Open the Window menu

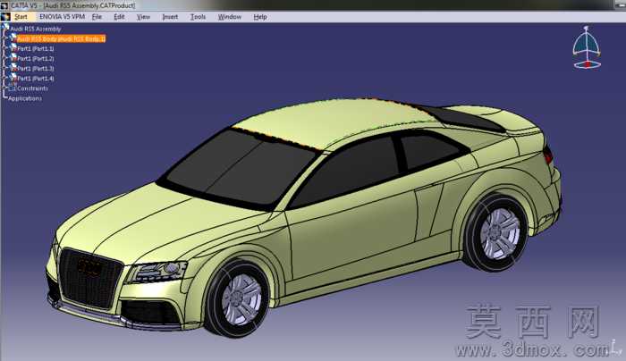pos(230,17)
